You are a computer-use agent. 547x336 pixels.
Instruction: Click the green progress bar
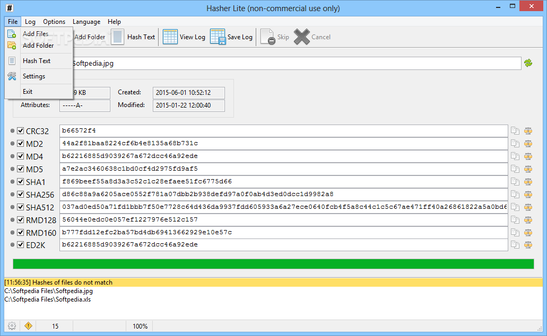(274, 264)
